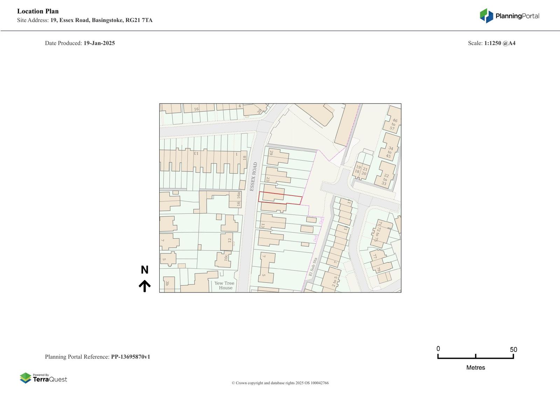Click the El Sub Sta label
The height and width of the screenshot is (396, 560).
(313, 267)
